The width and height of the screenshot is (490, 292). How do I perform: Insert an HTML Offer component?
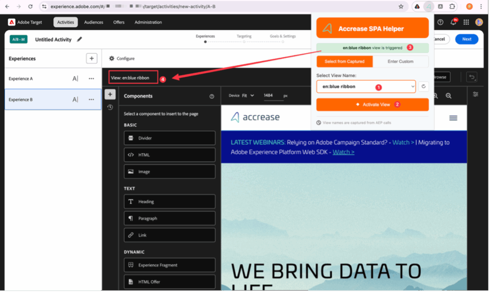click(170, 281)
